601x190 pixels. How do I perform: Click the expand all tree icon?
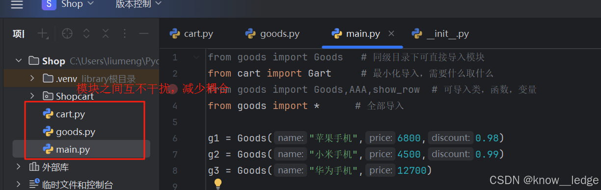click(x=86, y=33)
